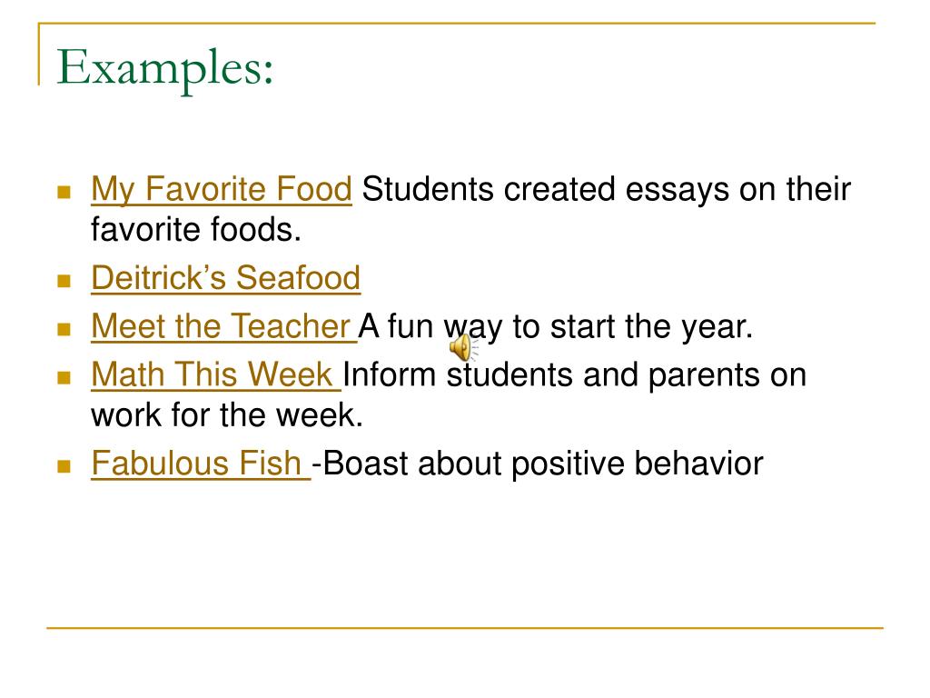Viewport: 930px width, 698px height.
Task: Click the text 'Inform students and parents on'
Action: 575,375
